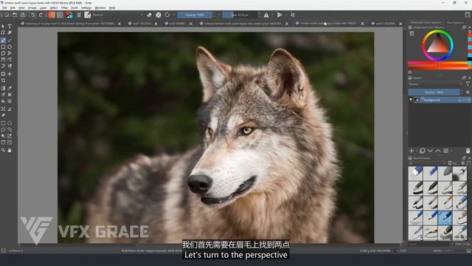
Task: Open the Layer menu
Action: 44,8
